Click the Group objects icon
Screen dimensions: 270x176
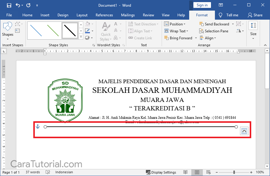(239, 24)
